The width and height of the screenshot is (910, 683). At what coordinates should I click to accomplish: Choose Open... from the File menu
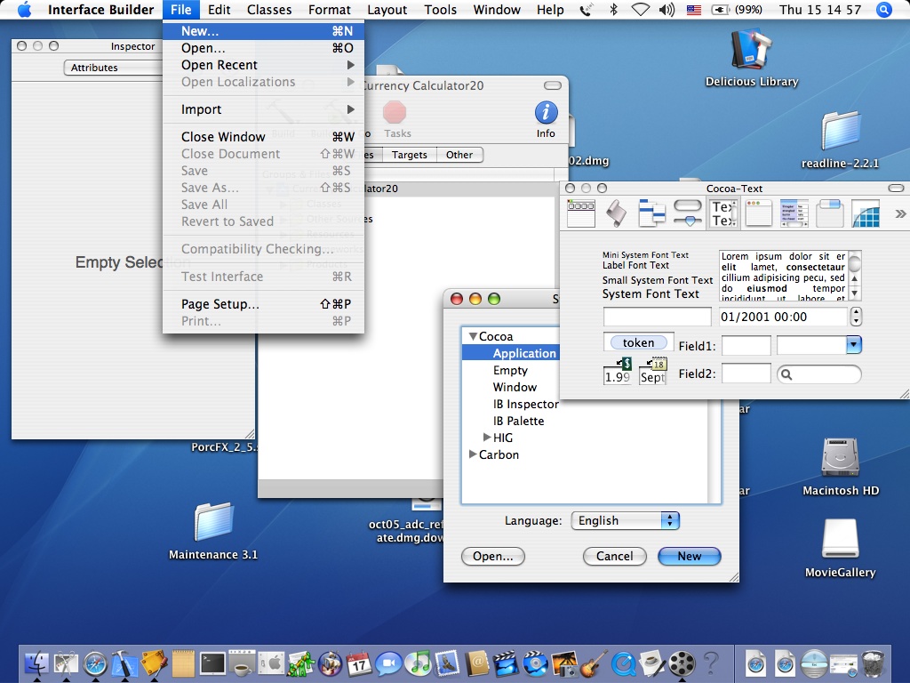coord(263,48)
